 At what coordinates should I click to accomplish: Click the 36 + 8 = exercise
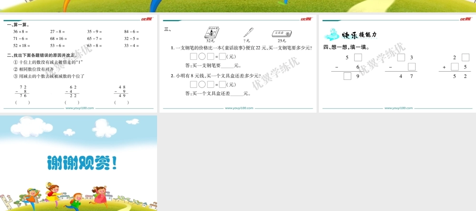click(21, 31)
